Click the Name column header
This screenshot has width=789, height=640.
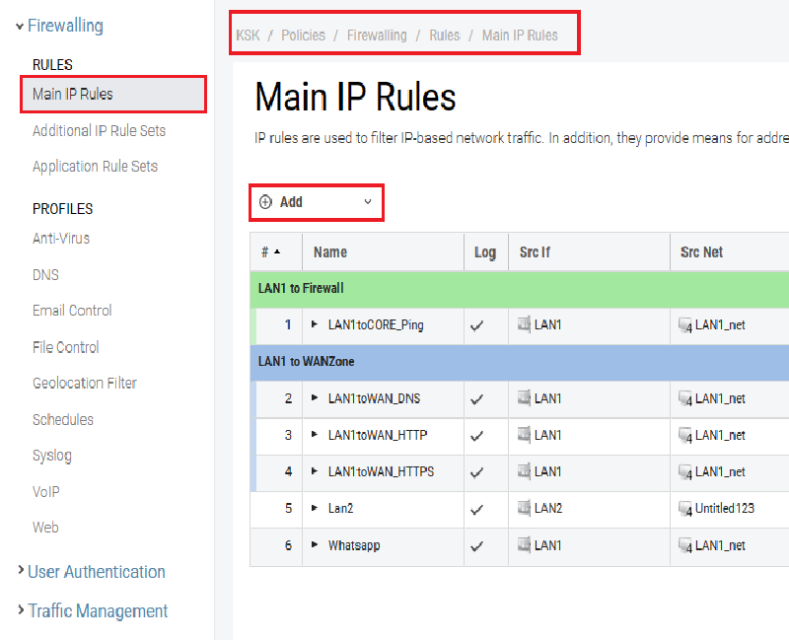click(x=330, y=252)
